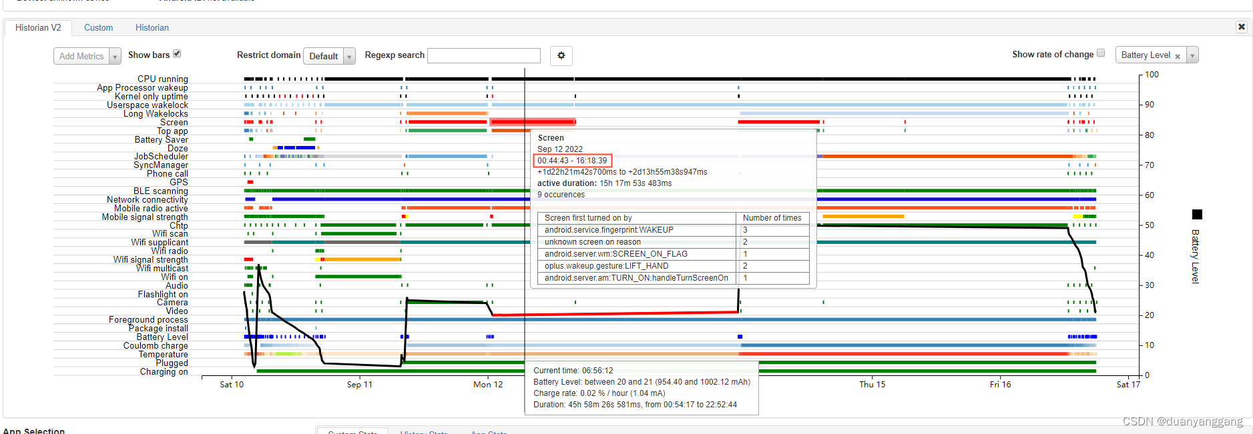The width and height of the screenshot is (1253, 434).
Task: Click the SyncManager label
Action: (x=161, y=165)
